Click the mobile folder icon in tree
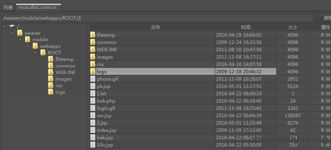Screen dimensions: 331x150 tap(27, 39)
